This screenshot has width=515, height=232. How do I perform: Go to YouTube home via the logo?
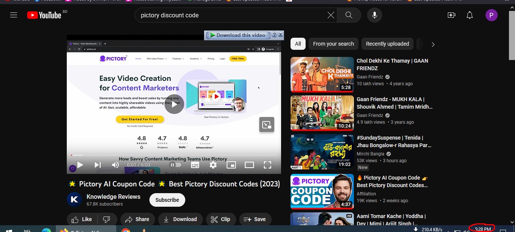click(44, 15)
